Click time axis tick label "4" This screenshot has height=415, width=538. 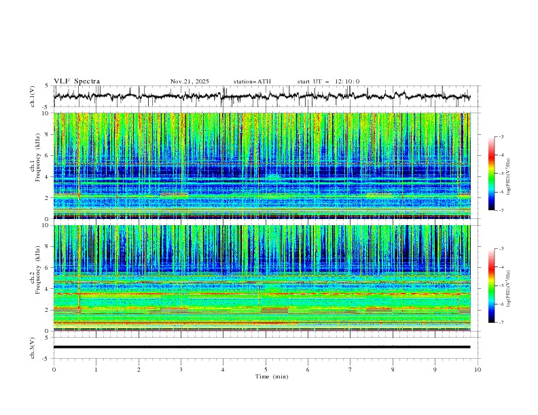pos(223,370)
